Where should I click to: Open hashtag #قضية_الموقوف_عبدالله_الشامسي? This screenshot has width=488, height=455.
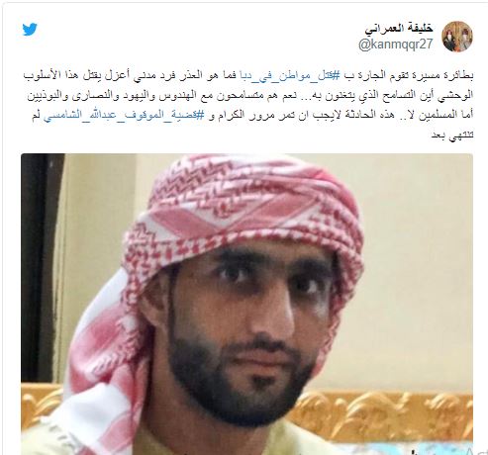(125, 115)
